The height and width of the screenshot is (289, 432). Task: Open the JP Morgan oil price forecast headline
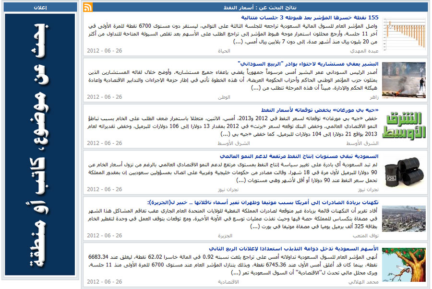[x=320, y=110]
